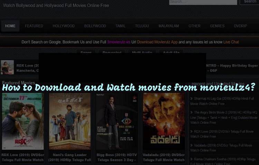The width and height of the screenshot is (259, 165).
Task: Open the DVDRIP category
Action: point(241,26)
